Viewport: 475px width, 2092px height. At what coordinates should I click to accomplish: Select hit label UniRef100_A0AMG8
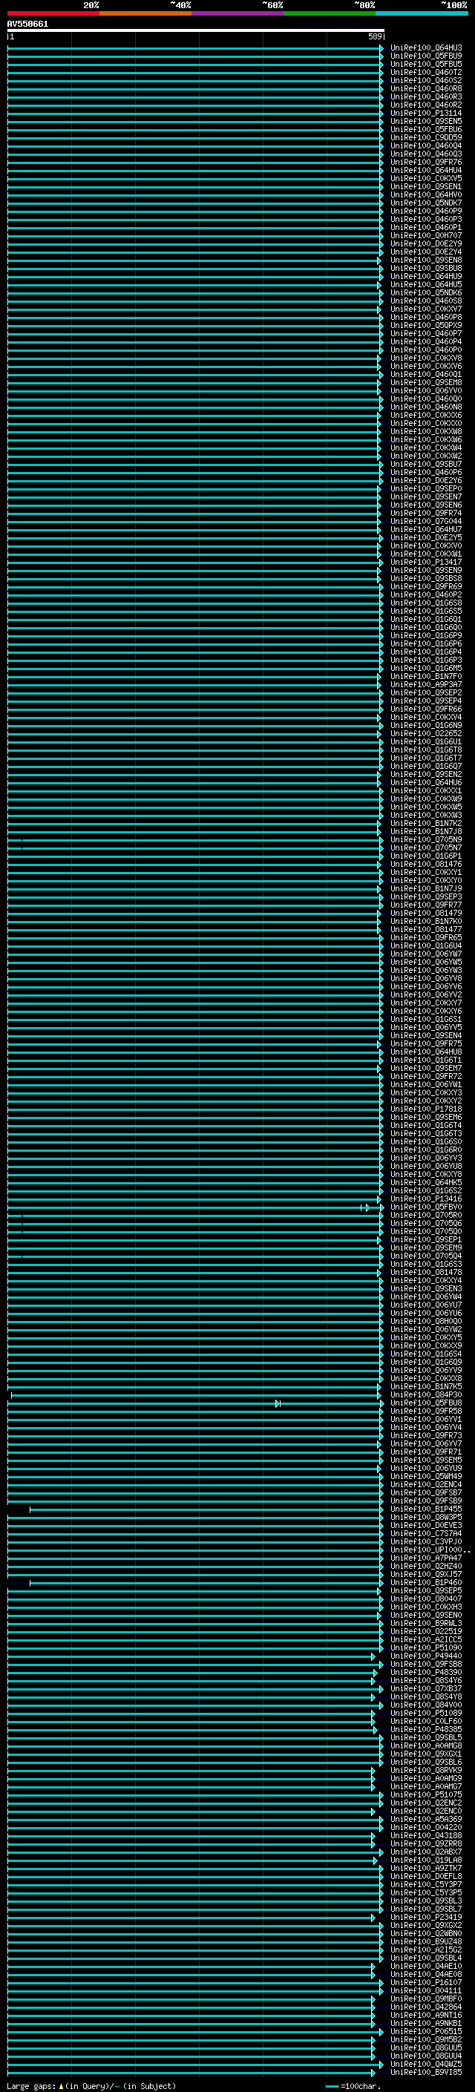(426, 1746)
